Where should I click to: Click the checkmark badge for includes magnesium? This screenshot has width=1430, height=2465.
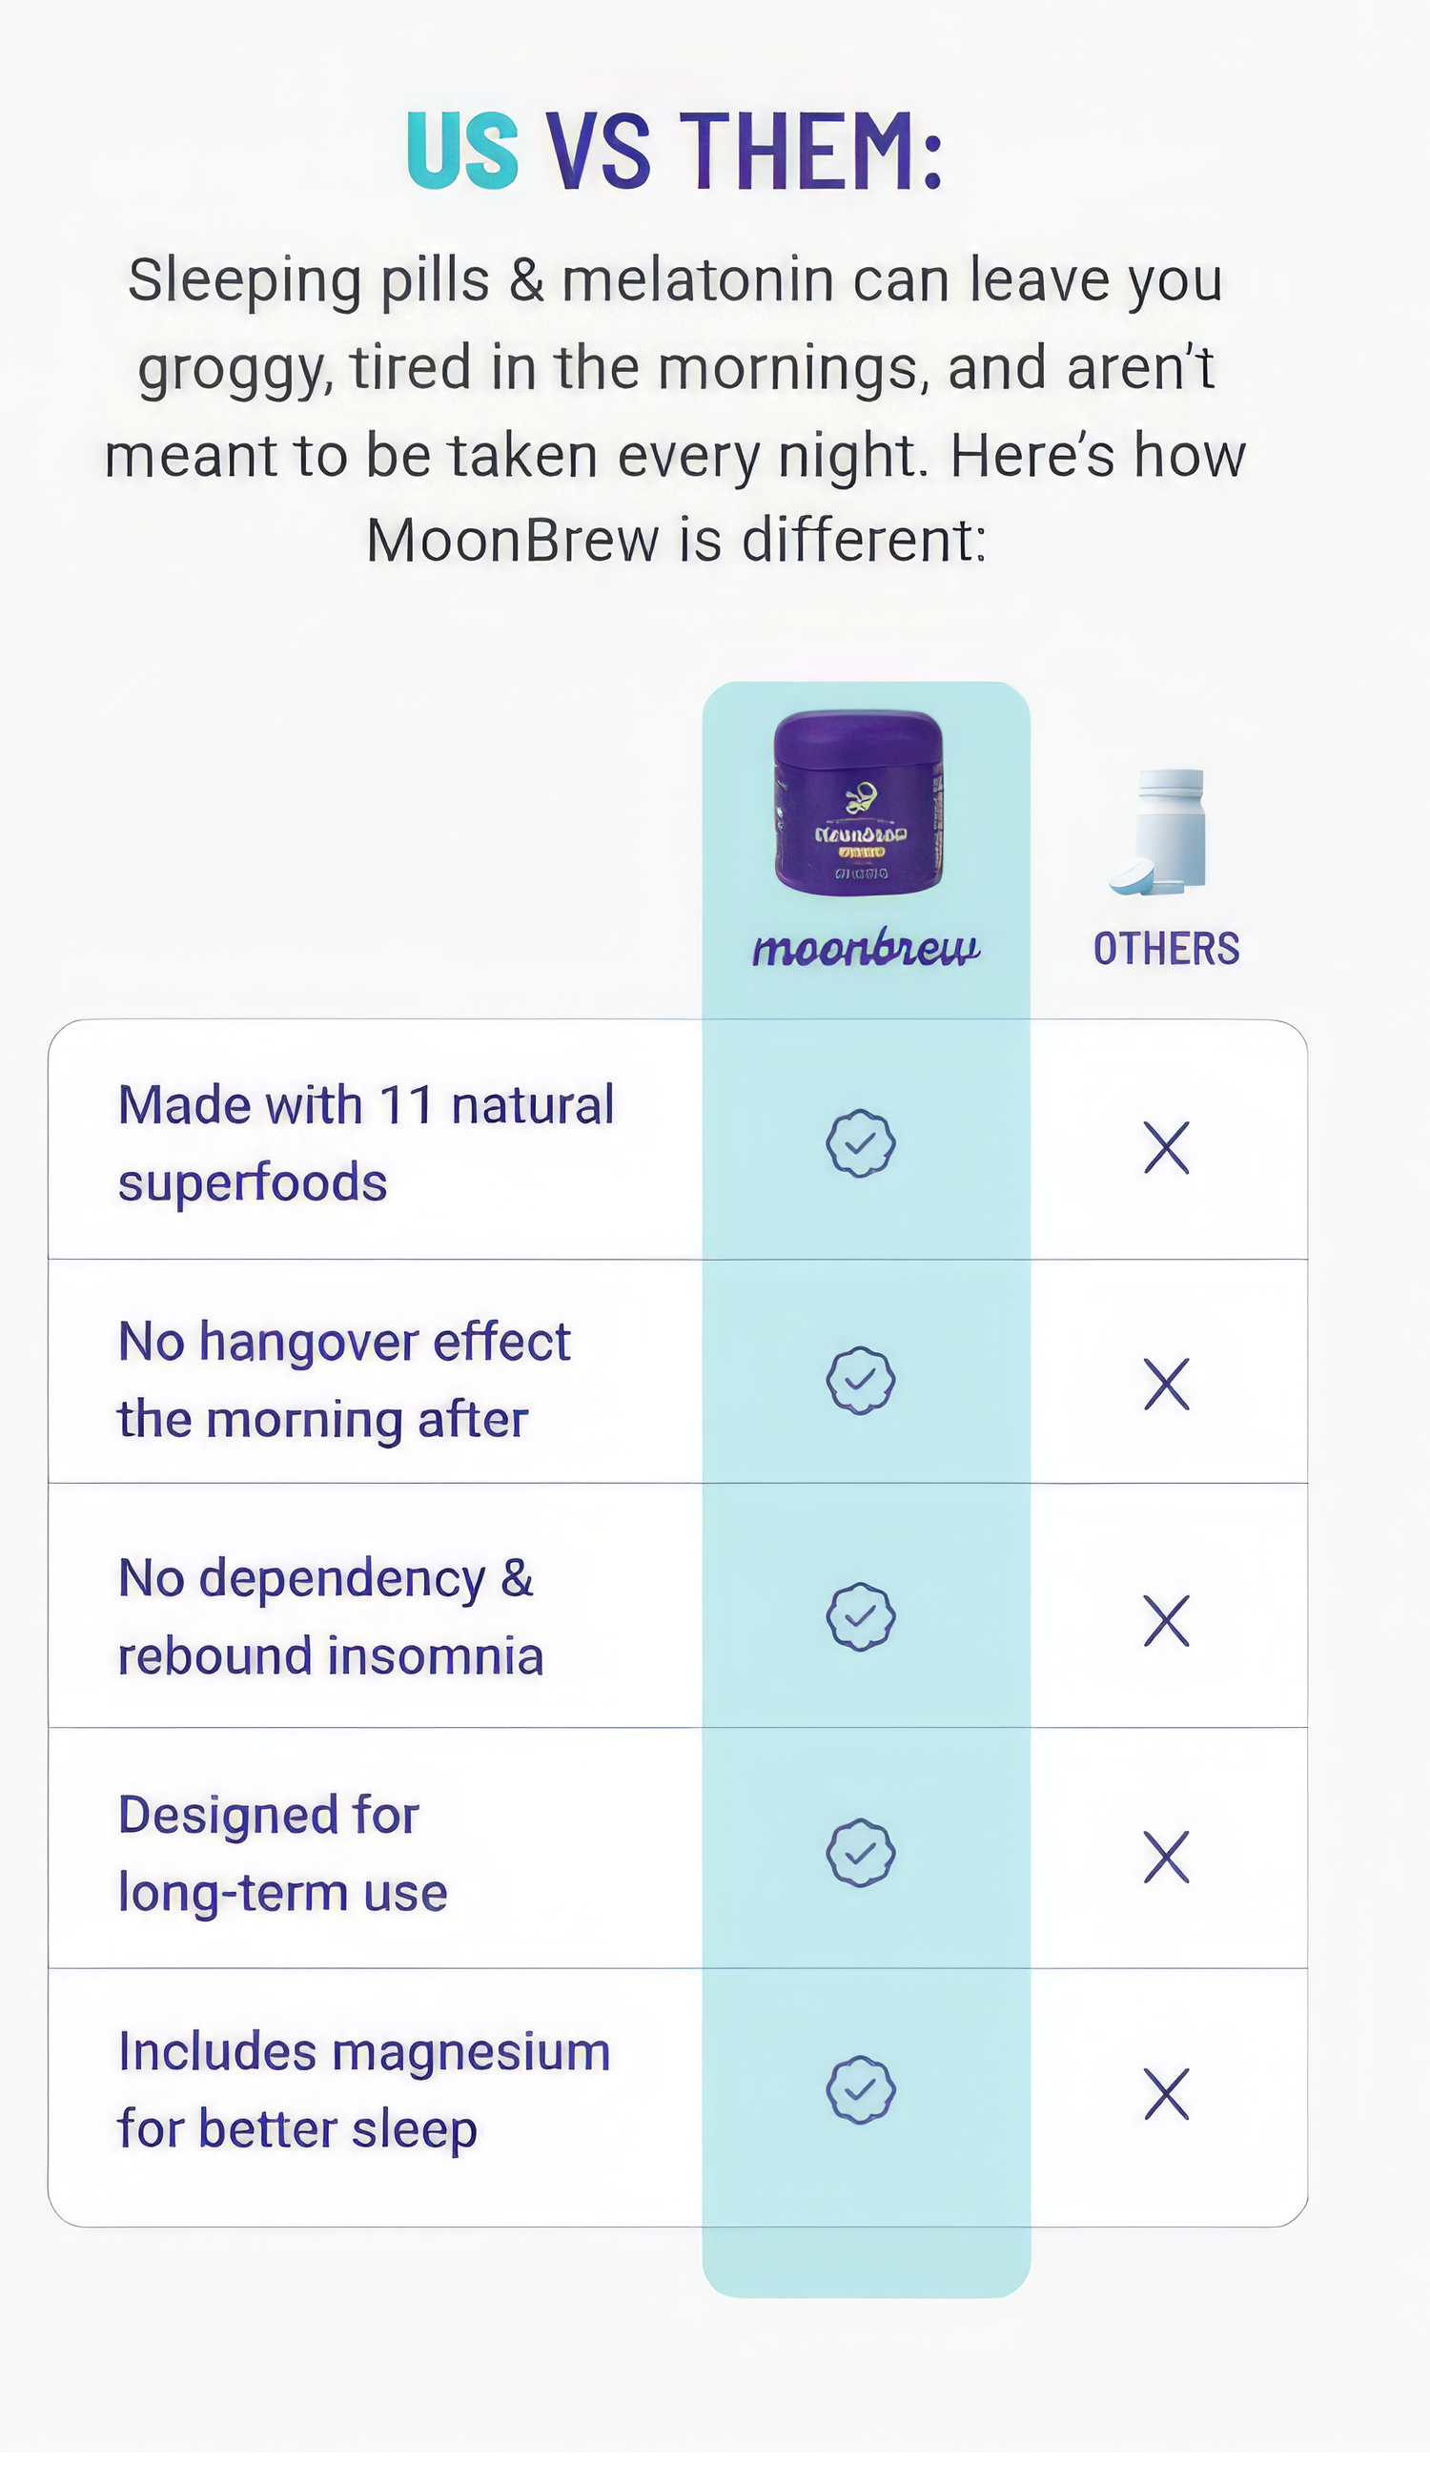pos(861,2090)
